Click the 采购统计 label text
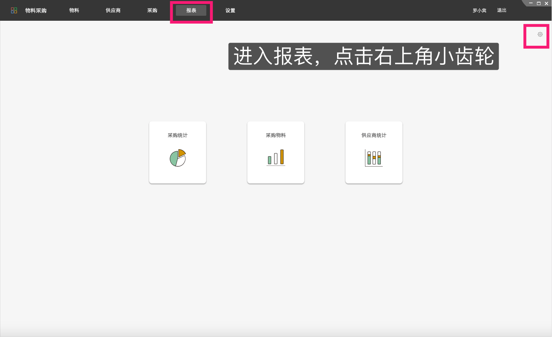 coord(177,135)
